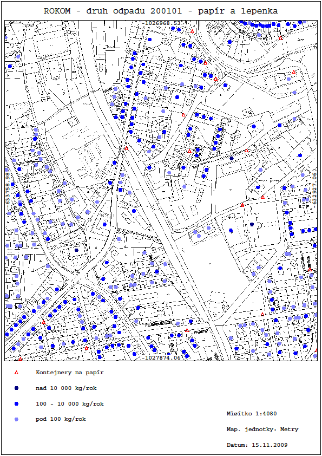Click 'druh odpadu' in the map title

tap(116, 11)
